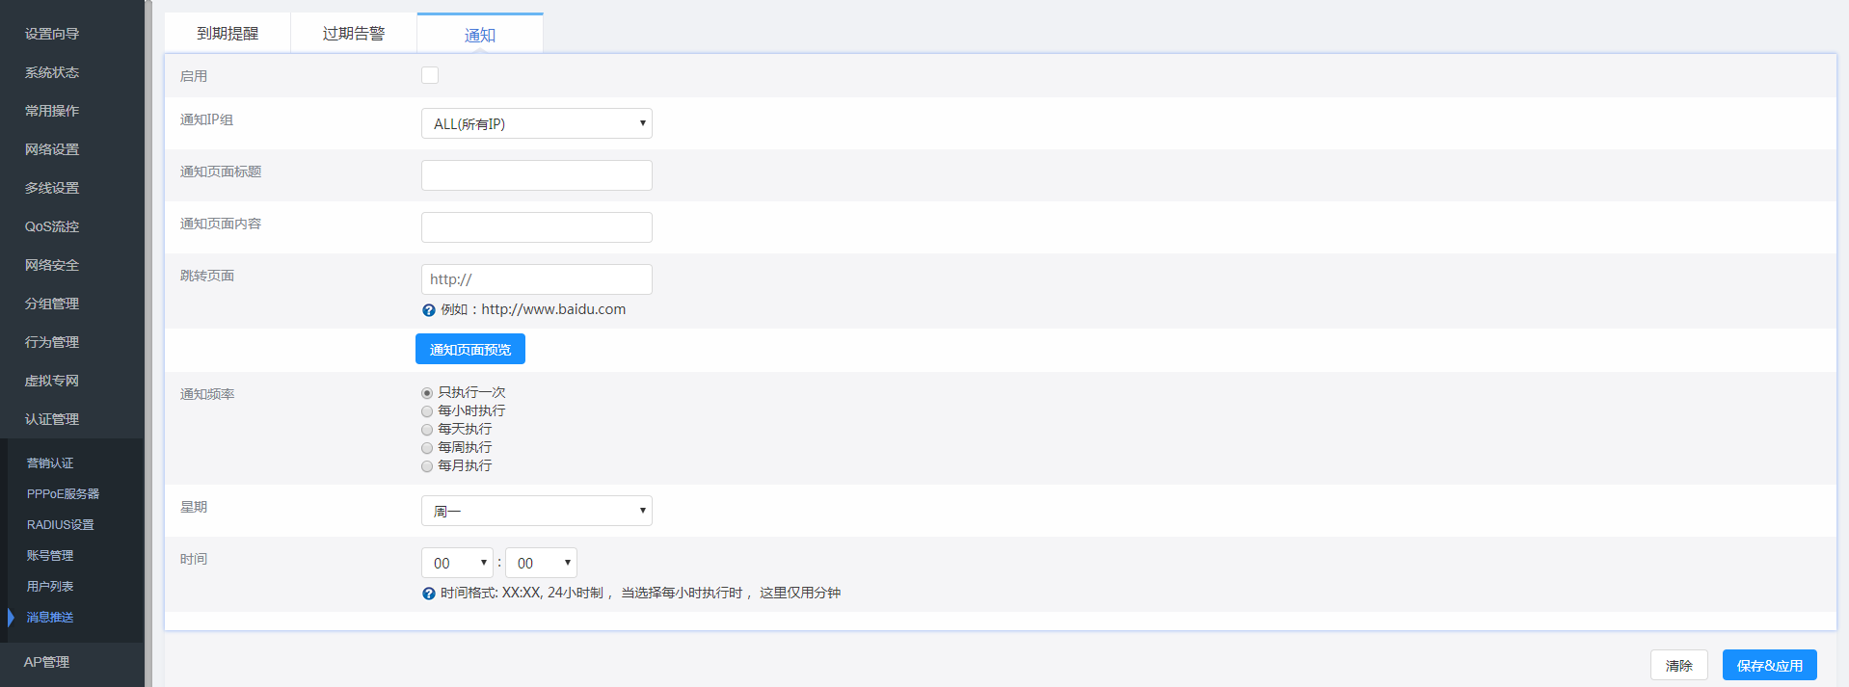1849x687 pixels.
Task: Open the 通知IP组 dropdown
Action: (x=536, y=123)
